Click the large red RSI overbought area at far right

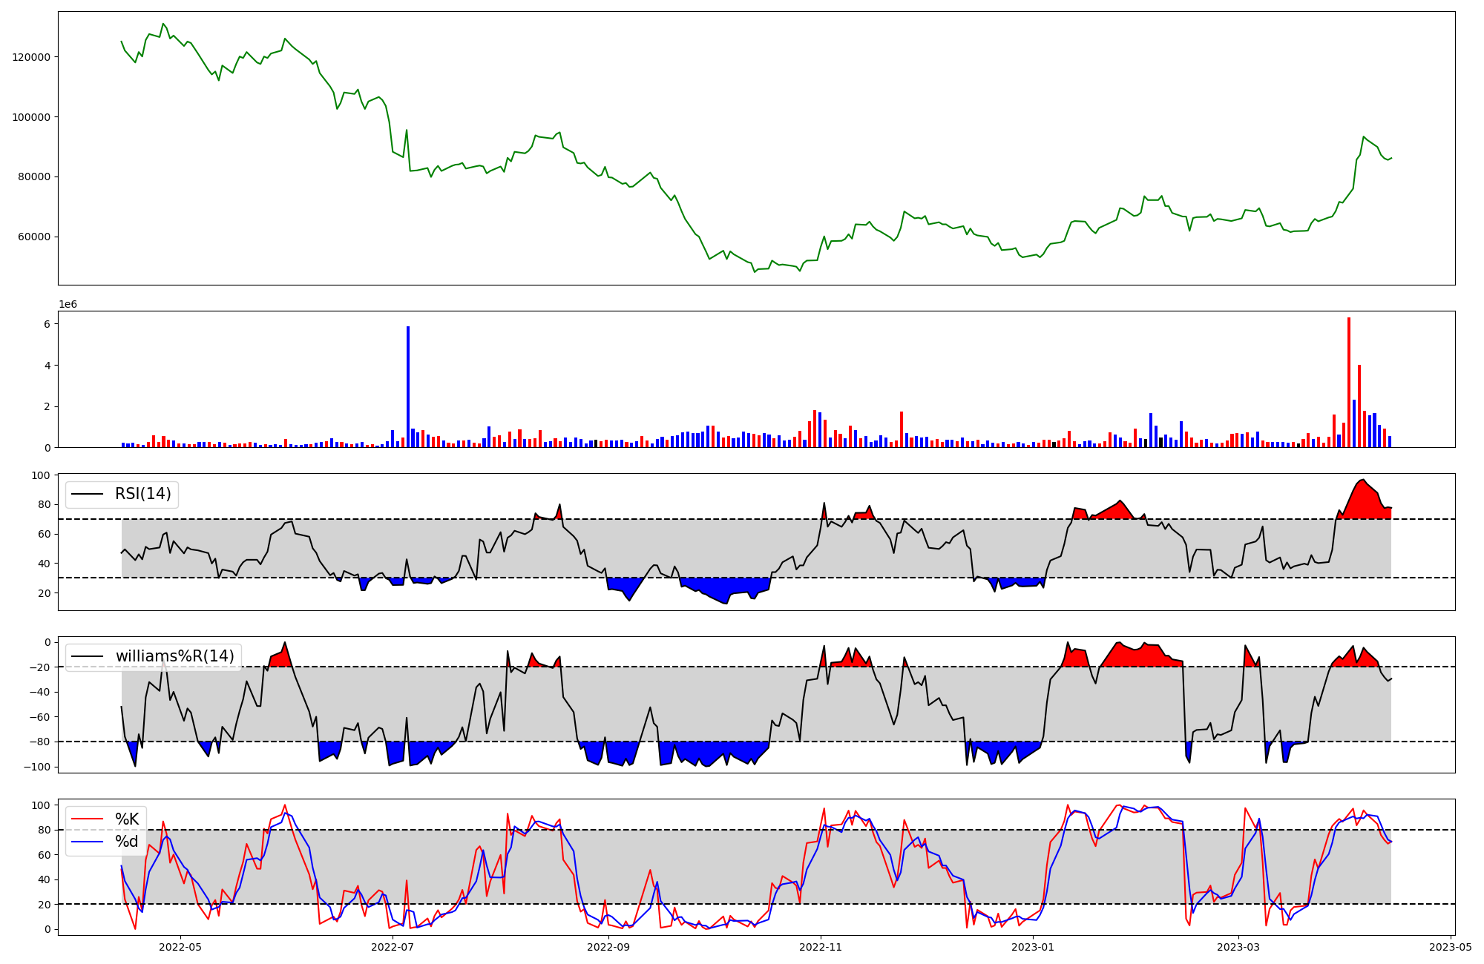coord(1364,503)
